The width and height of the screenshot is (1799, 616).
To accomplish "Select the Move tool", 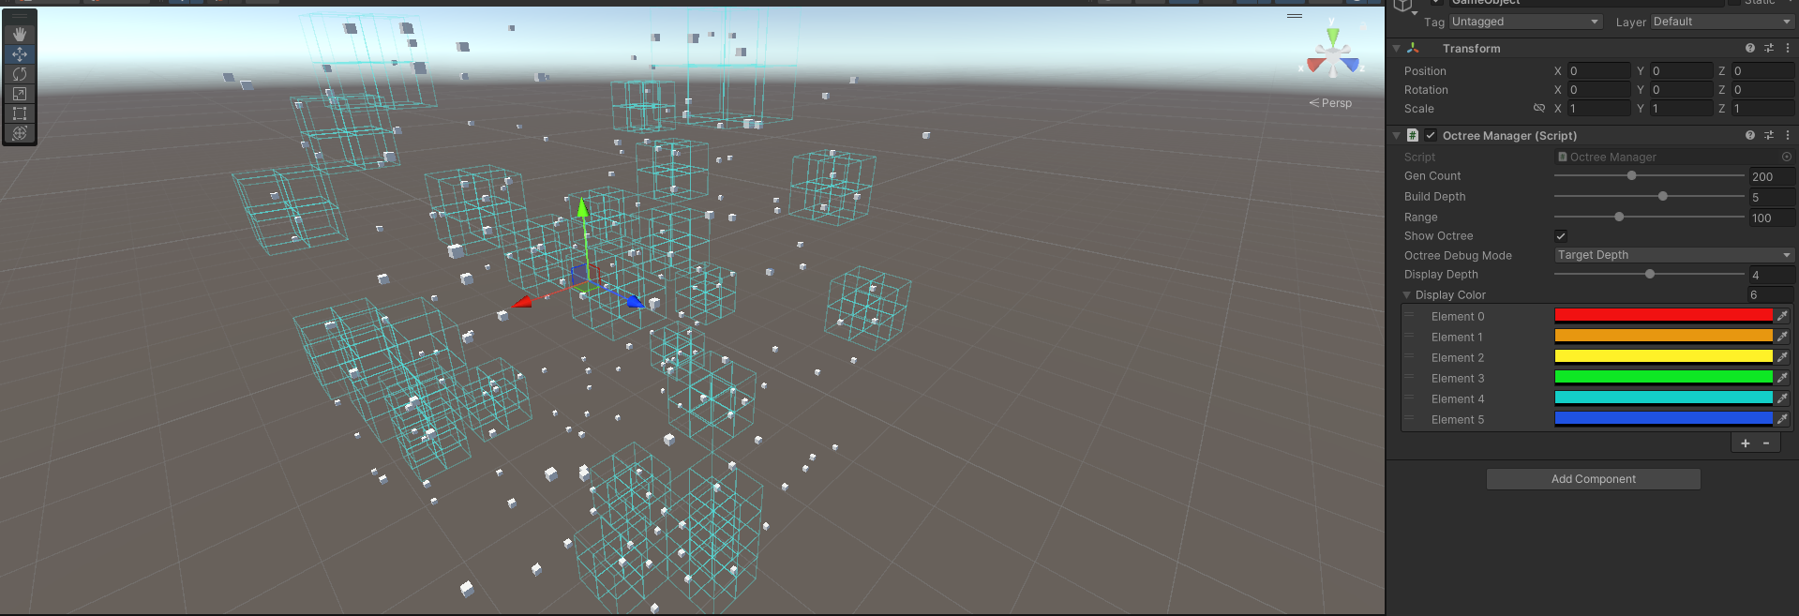I will coord(19,54).
